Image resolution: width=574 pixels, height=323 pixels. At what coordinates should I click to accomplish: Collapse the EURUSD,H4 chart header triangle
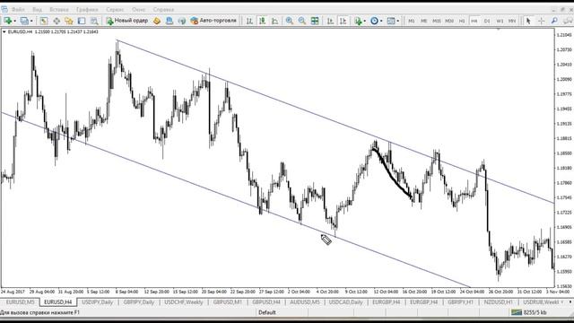pyautogui.click(x=4, y=32)
